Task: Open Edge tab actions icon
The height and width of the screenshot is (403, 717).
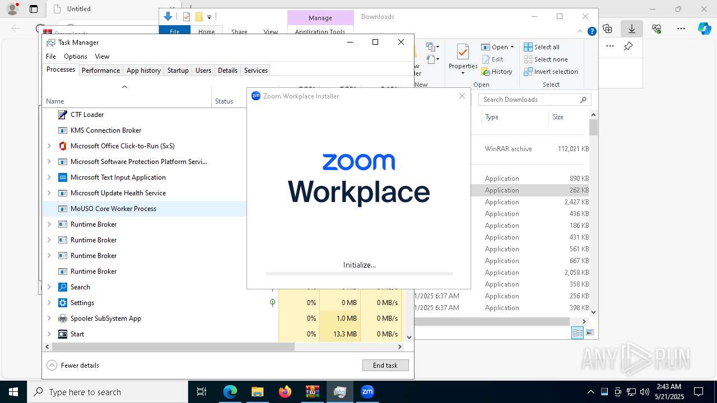Action: tap(34, 9)
